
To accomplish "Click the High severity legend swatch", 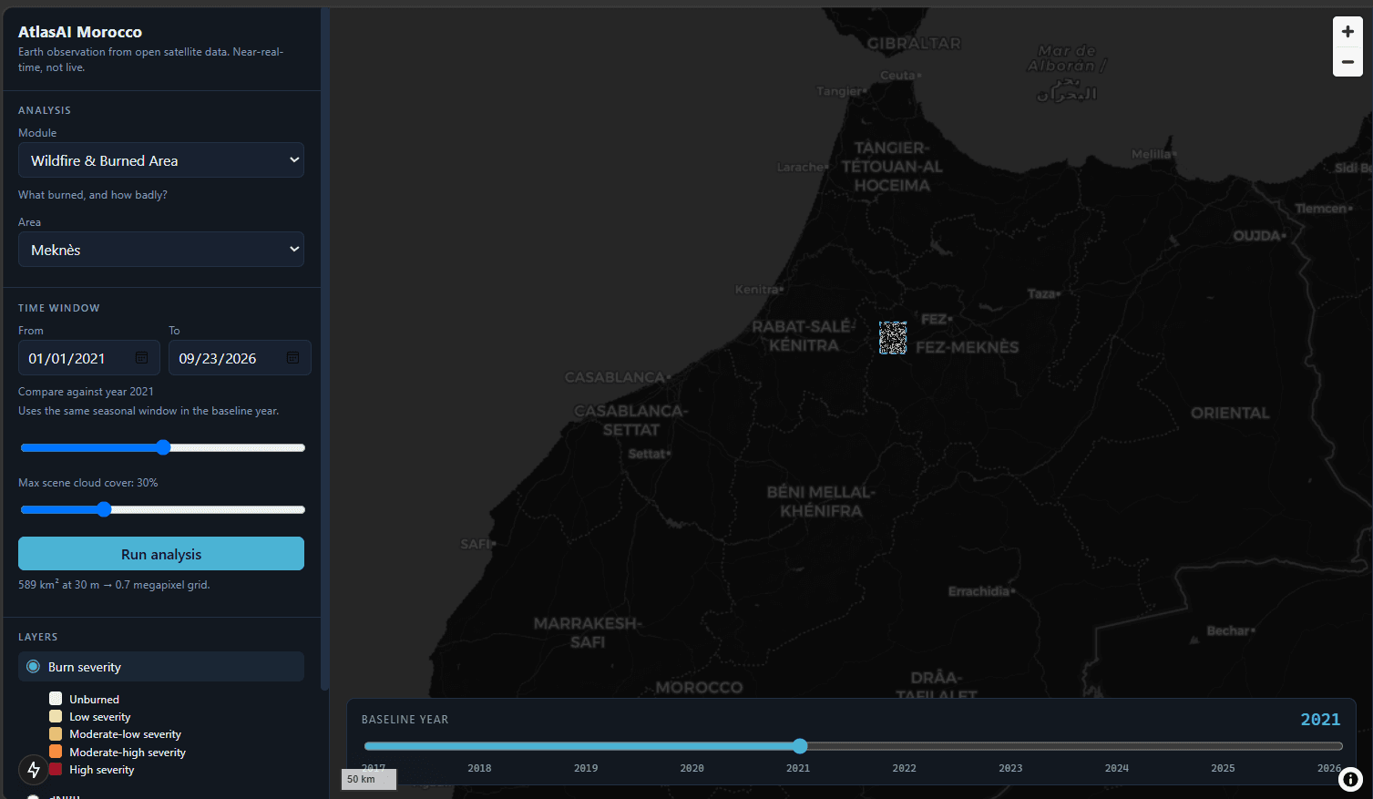I will point(56,770).
